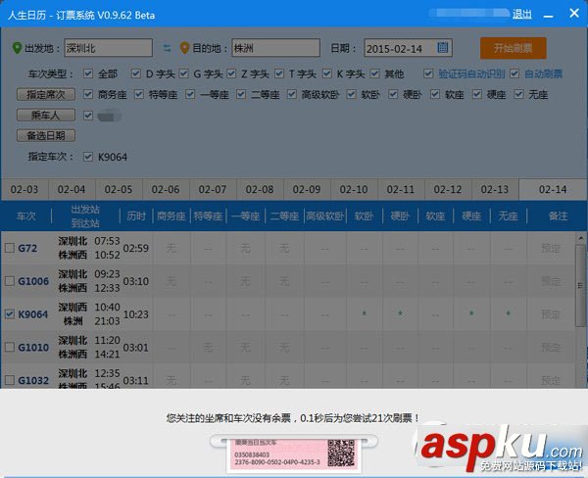
Task: Uncheck the 软卧 seat filter checkbox
Action: (352, 94)
